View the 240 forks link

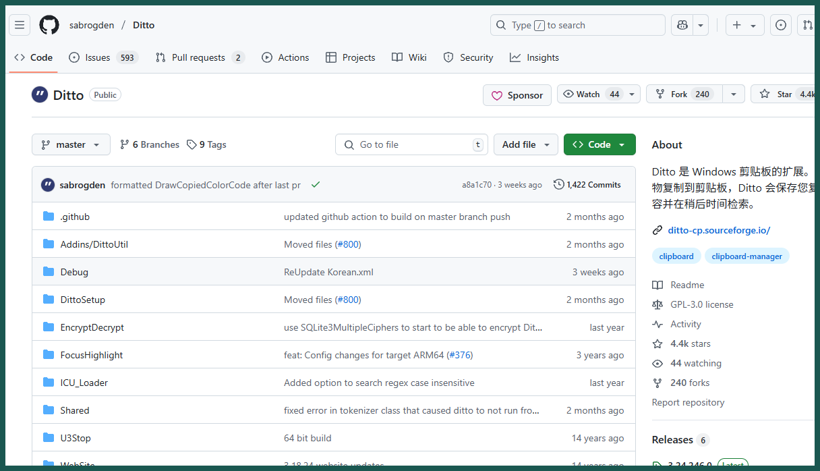[x=681, y=383]
